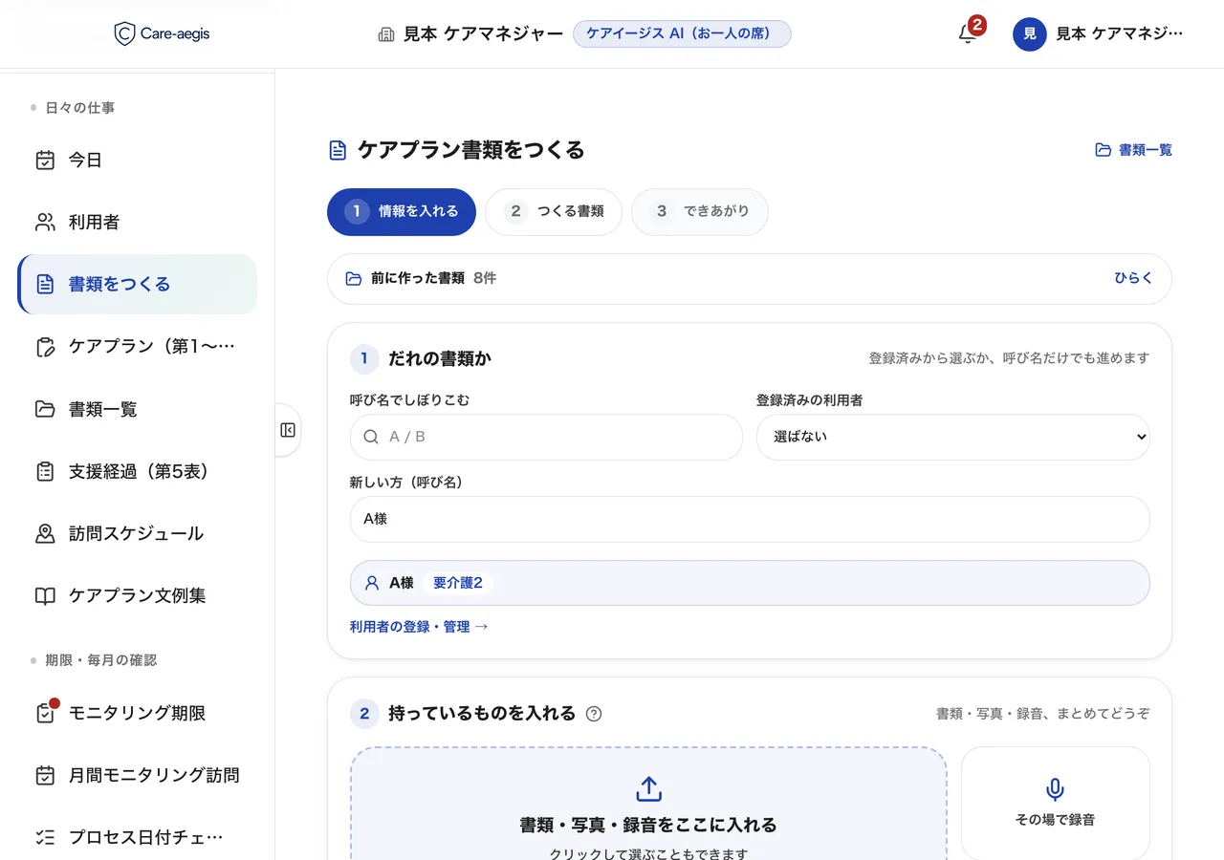The width and height of the screenshot is (1224, 860).
Task: Click the building icon beside 見本 ケアマネジャー
Action: click(386, 34)
